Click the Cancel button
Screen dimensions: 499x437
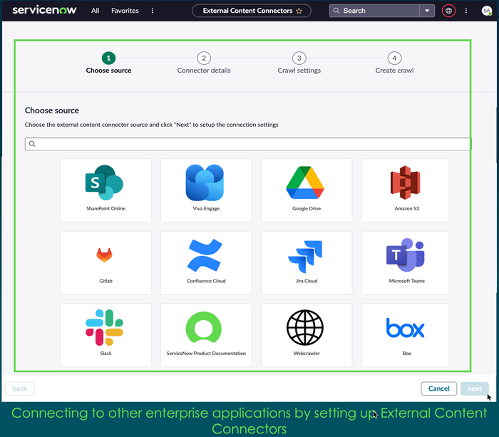point(438,389)
